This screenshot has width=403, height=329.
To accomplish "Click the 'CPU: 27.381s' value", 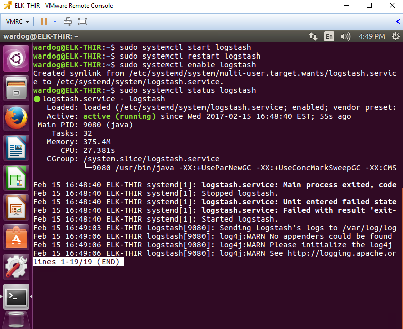I will coord(99,150).
